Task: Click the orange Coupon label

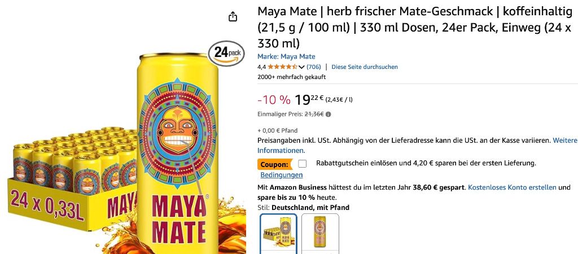Action: coord(275,164)
